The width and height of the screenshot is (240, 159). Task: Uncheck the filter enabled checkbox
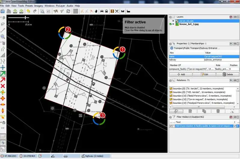click(171, 126)
